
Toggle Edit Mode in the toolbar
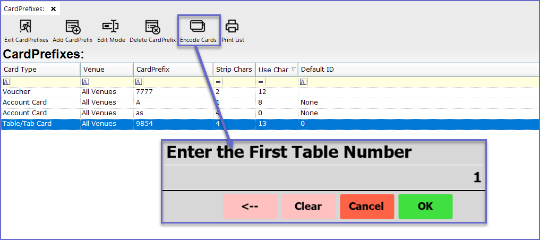coord(110,27)
